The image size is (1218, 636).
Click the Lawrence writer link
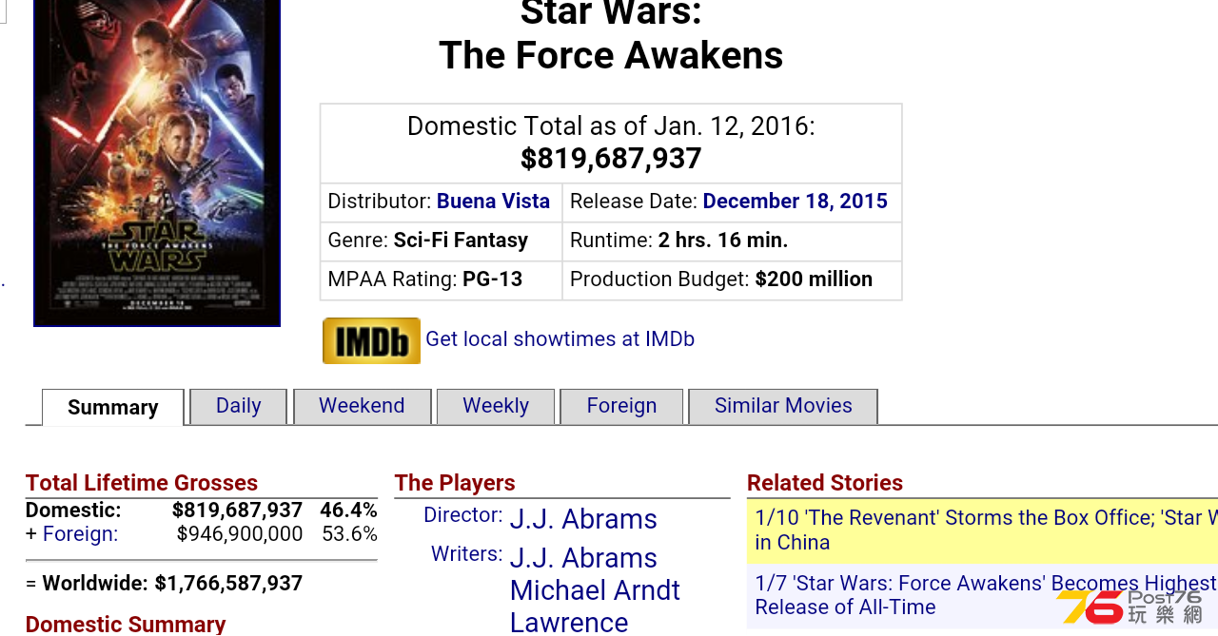pyautogui.click(x=569, y=622)
